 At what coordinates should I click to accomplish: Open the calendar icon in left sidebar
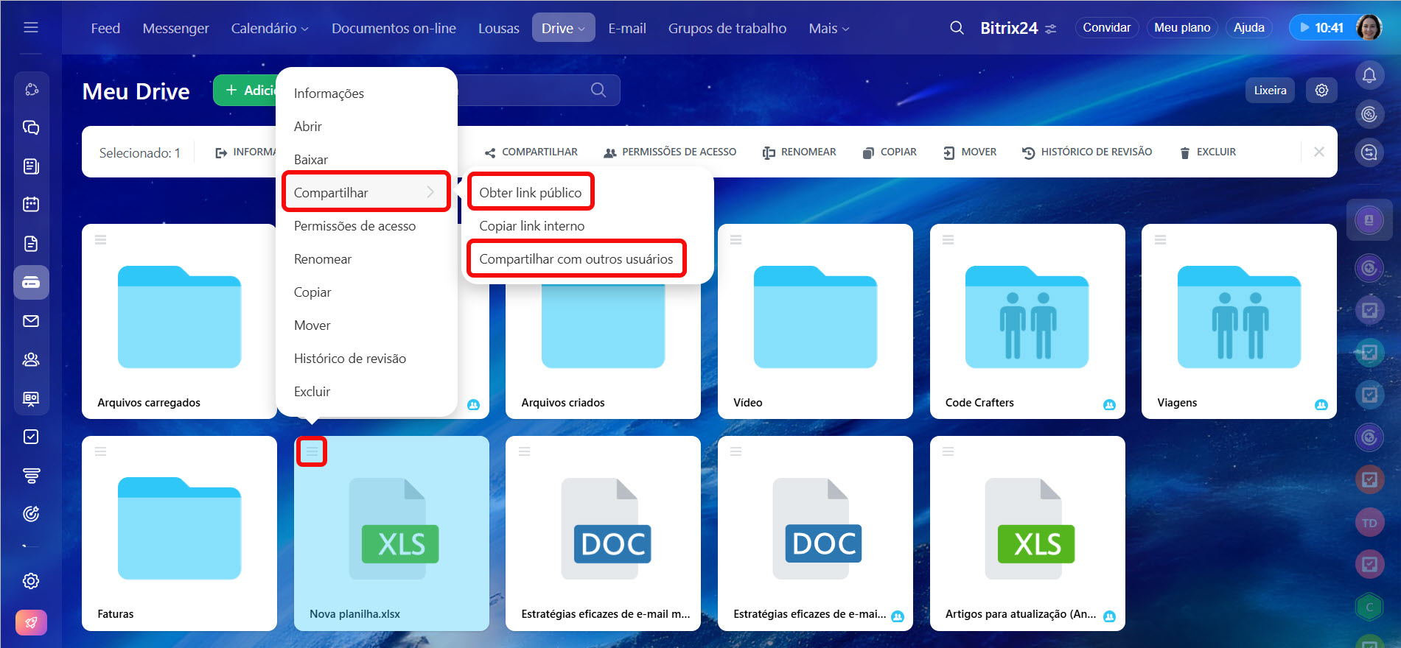(x=31, y=205)
